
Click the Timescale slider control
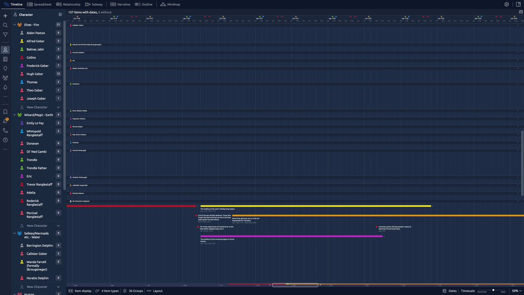tap(494, 290)
